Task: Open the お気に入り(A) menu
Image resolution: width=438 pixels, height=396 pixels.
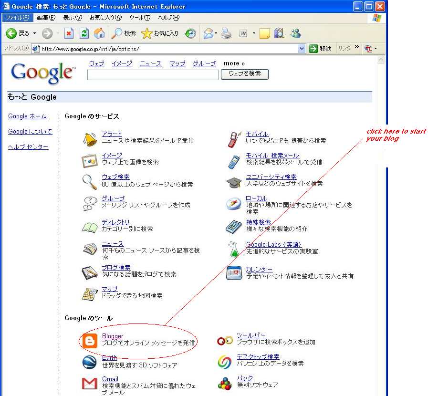Action: coord(105,18)
